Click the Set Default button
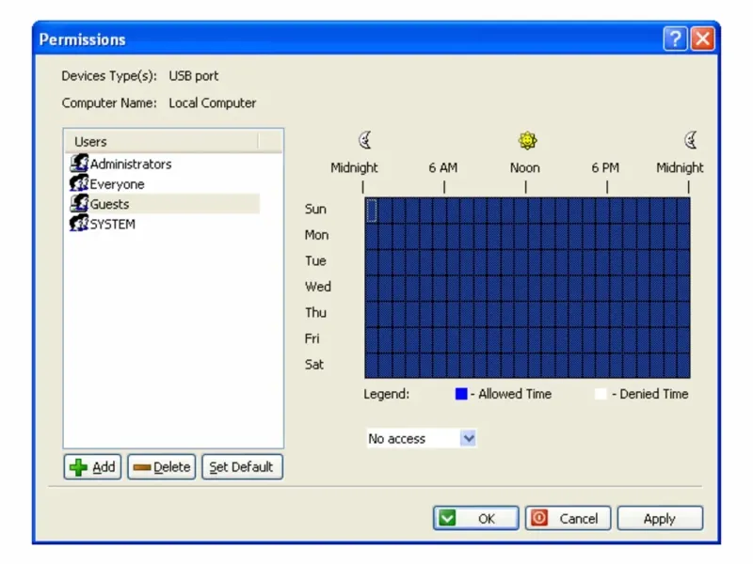 click(x=242, y=467)
